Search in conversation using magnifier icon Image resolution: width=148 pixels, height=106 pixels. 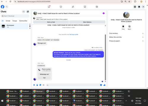pyautogui.click(x=129, y=26)
